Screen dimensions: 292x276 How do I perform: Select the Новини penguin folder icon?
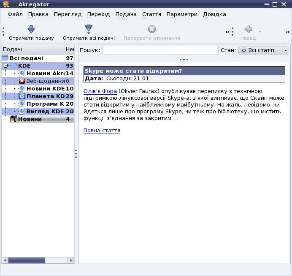tap(14, 119)
